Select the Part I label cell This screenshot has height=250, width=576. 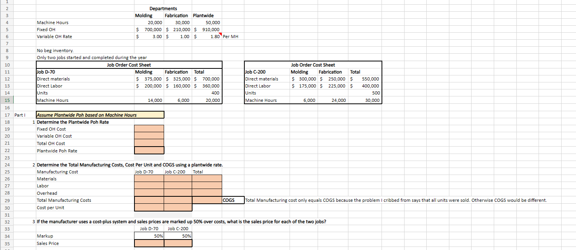(x=19, y=115)
